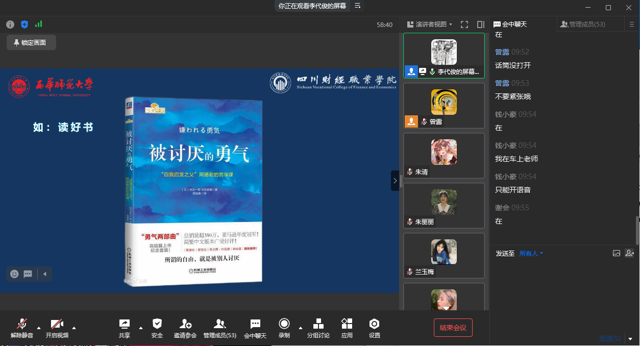Switch to the 管理成员(53) tab

click(583, 24)
